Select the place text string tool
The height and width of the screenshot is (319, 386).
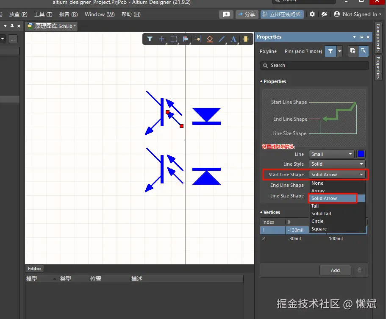tap(233, 39)
